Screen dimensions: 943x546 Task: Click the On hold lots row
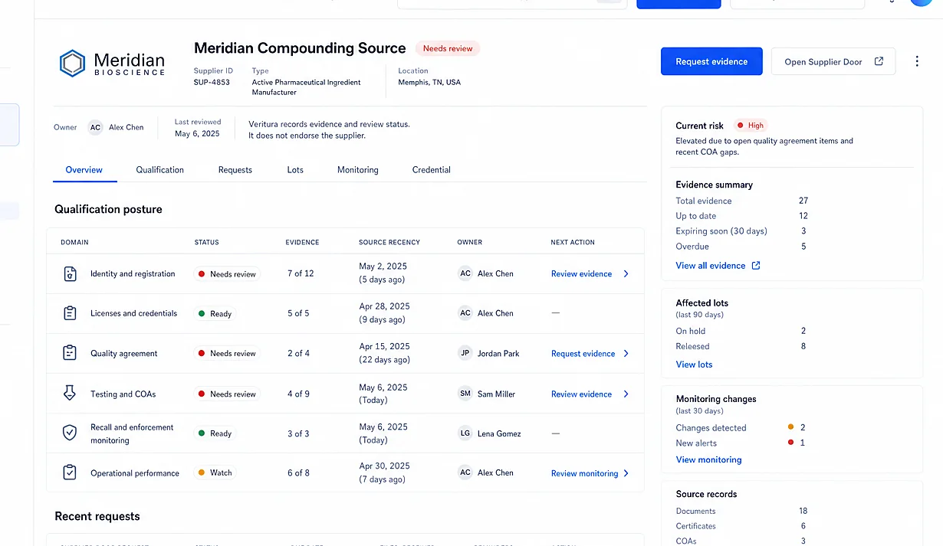741,331
